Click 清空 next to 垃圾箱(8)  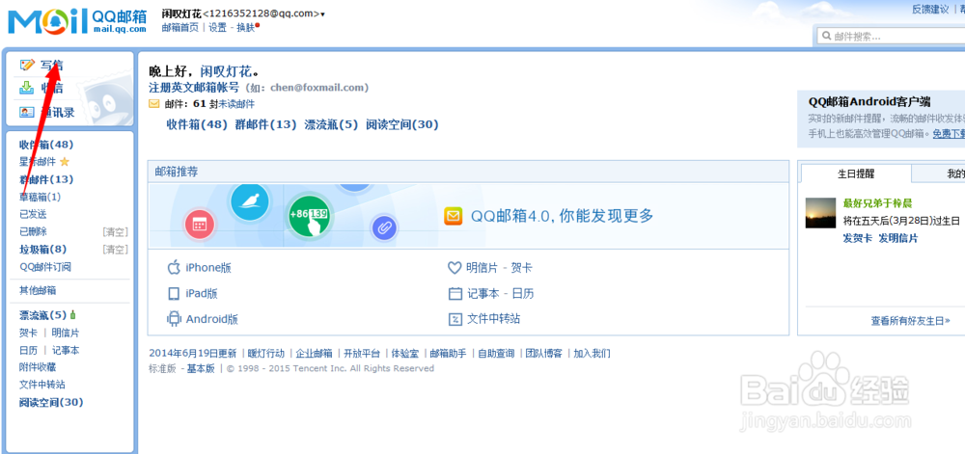click(x=115, y=250)
